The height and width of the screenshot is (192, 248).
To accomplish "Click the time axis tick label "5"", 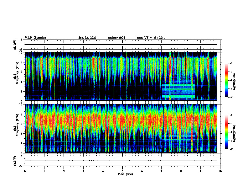I will pyautogui.click(x=122, y=171).
